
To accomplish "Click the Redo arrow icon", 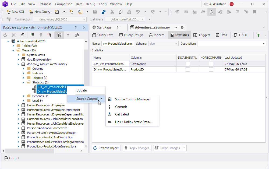I will click(x=153, y=12).
